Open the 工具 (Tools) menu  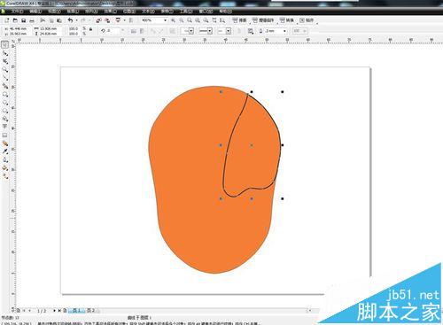pos(186,12)
